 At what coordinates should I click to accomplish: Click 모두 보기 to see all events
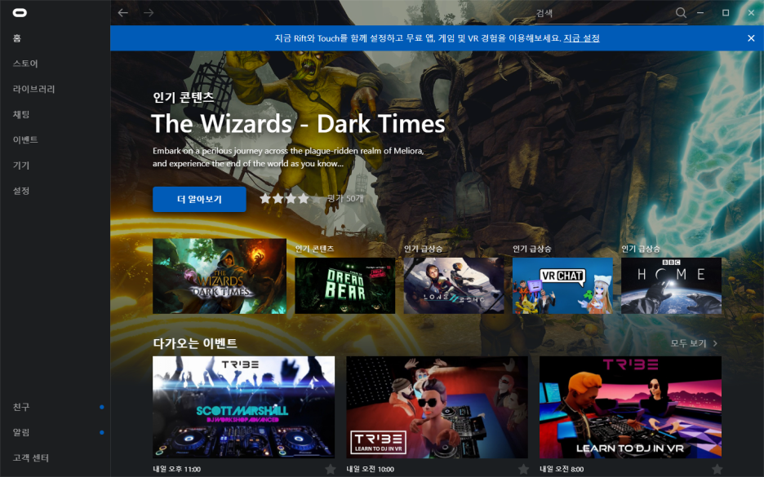tap(694, 343)
